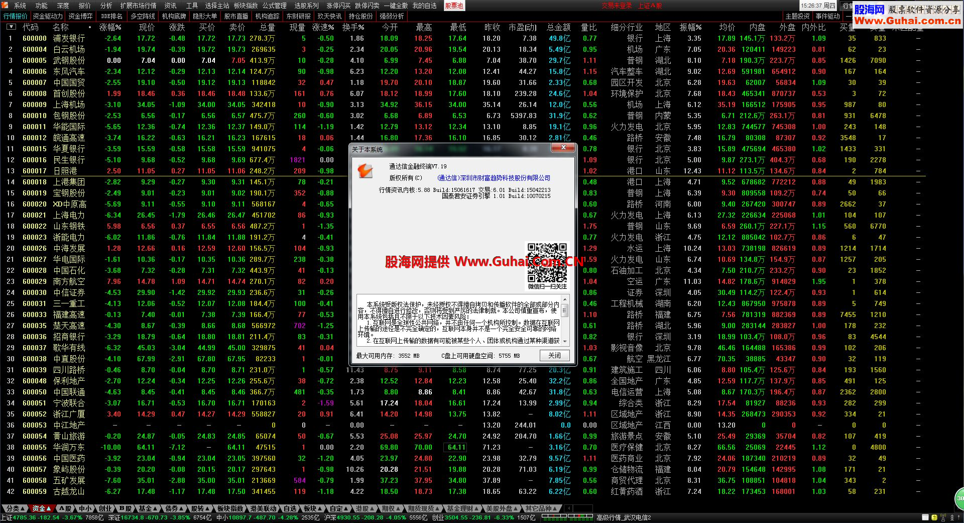Image resolution: width=964 pixels, height=523 pixels.
Task: Click the white note icon in status bar
Action: 925,517
